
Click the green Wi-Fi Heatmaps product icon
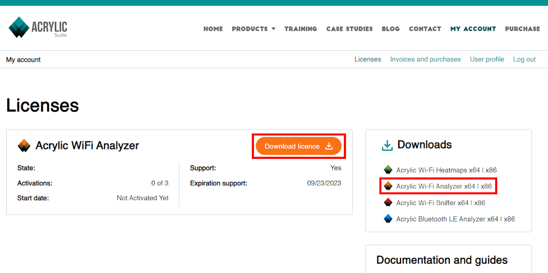click(x=388, y=170)
